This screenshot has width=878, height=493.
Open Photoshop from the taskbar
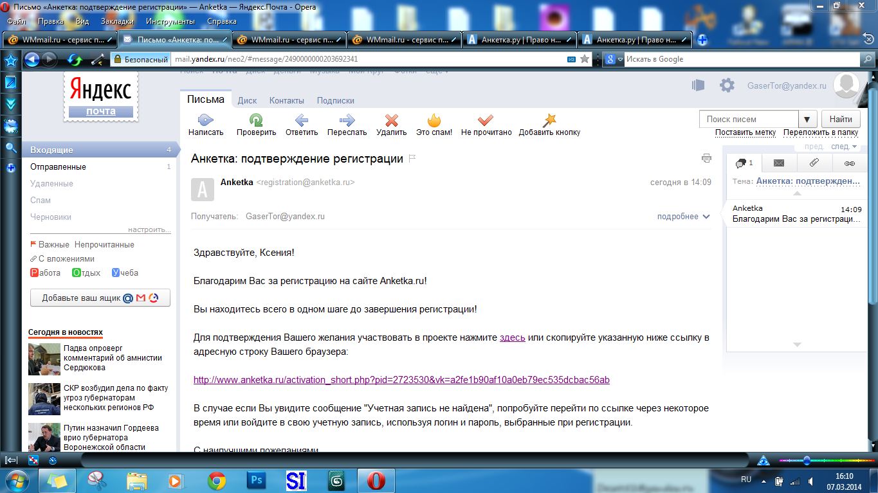256,481
